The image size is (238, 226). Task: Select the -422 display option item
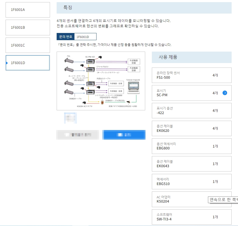click(x=191, y=111)
